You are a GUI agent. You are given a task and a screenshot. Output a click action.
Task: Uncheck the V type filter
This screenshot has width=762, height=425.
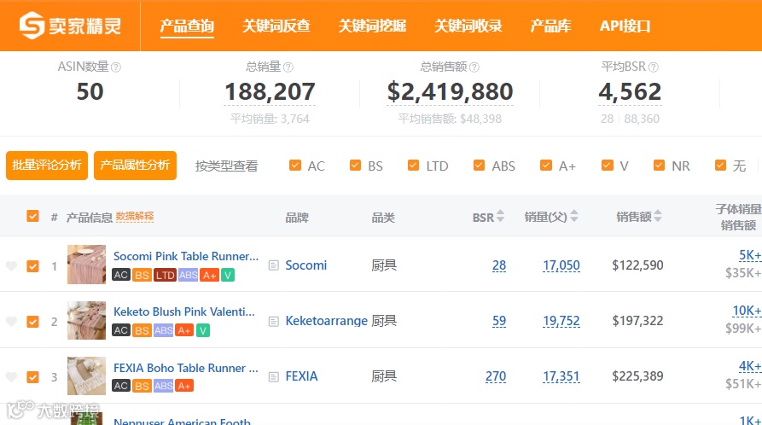point(608,166)
